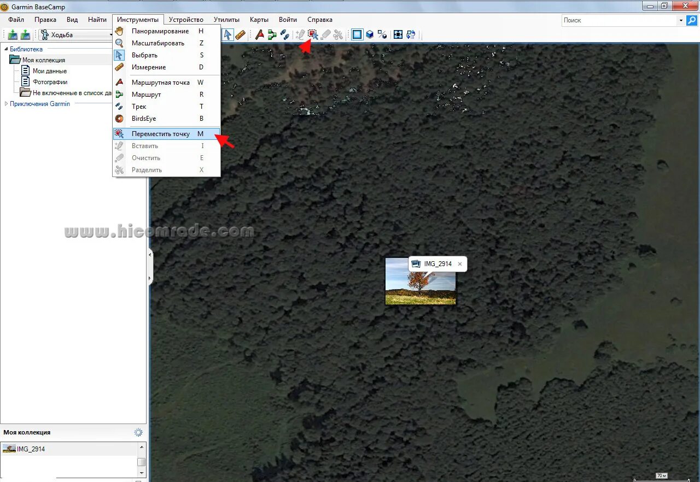This screenshot has height=482, width=700.
Task: Open the Правка menu
Action: pyautogui.click(x=45, y=20)
